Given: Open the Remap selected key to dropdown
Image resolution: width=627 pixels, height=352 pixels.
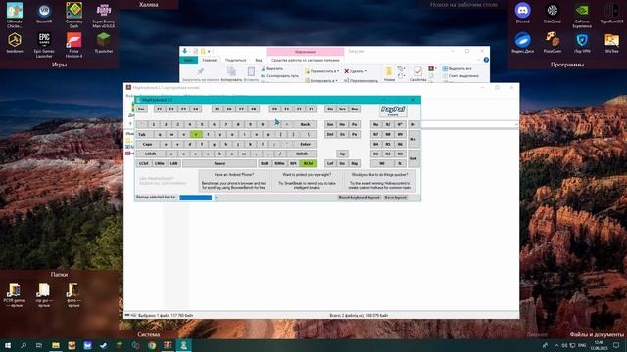Looking at the screenshot, I should pyautogui.click(x=216, y=198).
